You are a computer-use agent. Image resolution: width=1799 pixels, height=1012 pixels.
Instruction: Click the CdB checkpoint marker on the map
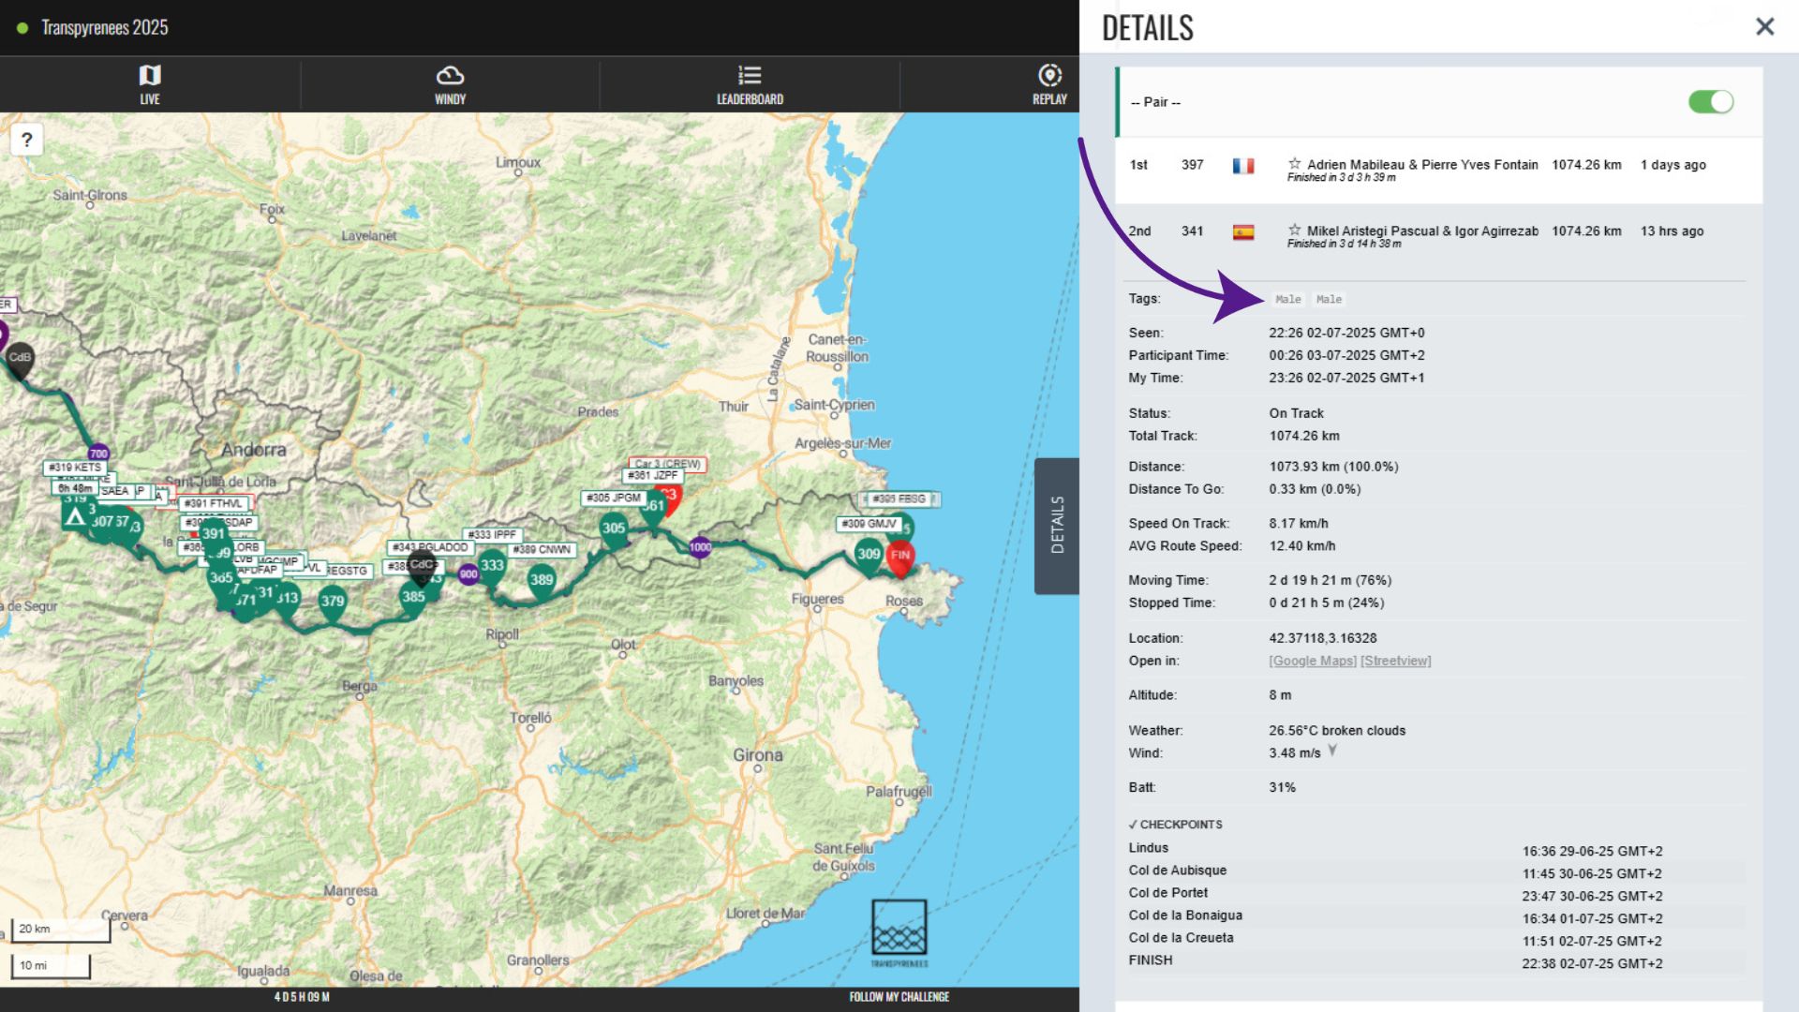click(x=20, y=360)
